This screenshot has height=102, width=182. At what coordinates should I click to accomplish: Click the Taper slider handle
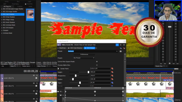[x=80, y=83]
